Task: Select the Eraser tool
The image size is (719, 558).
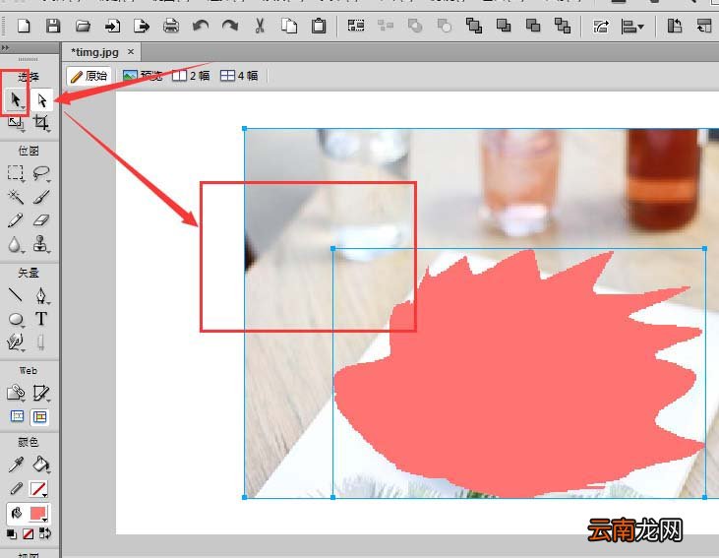Action: 41,220
